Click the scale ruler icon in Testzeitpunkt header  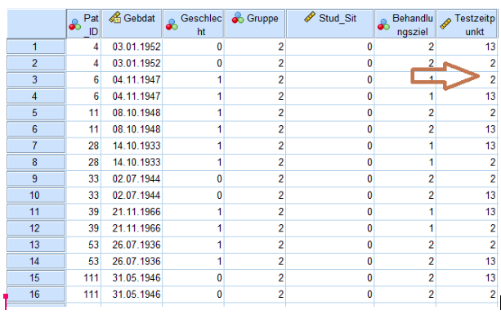point(445,24)
